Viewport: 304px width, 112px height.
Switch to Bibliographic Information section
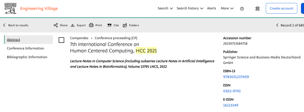point(27,57)
